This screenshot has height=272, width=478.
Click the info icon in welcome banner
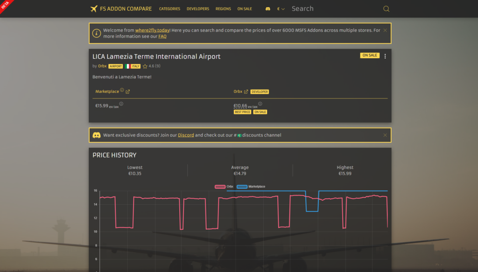(97, 33)
